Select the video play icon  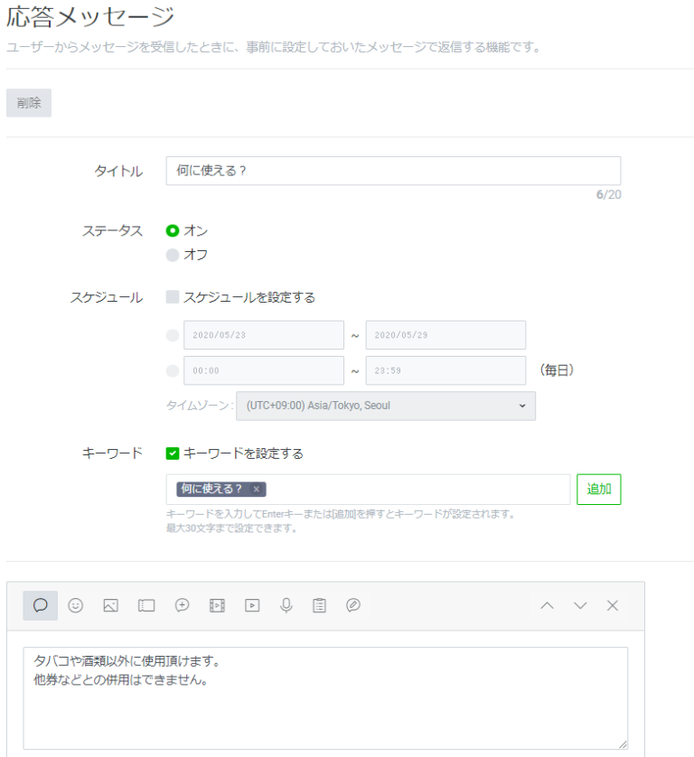tap(252, 606)
